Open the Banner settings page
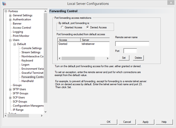 click(17, 24)
